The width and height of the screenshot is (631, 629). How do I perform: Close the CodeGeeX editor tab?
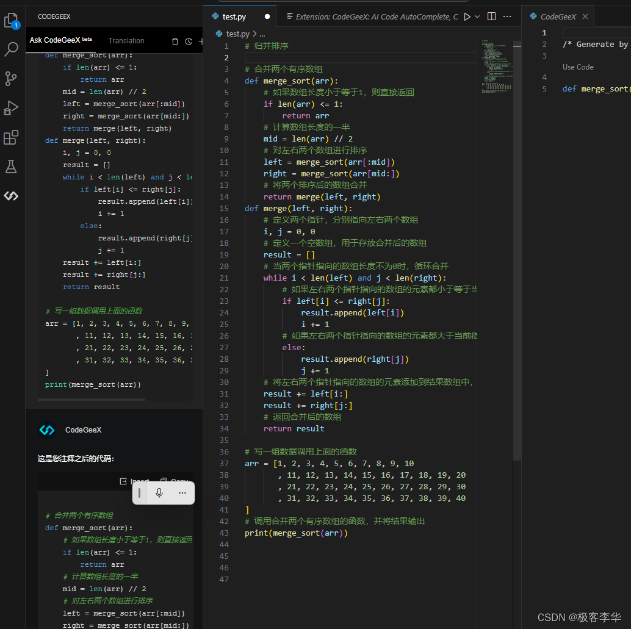[x=585, y=16]
